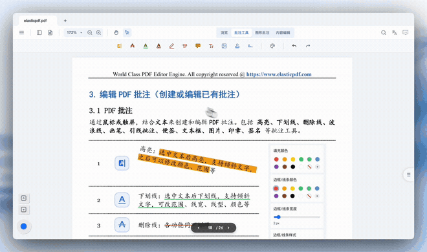Go to next page in page navigator

point(228,228)
